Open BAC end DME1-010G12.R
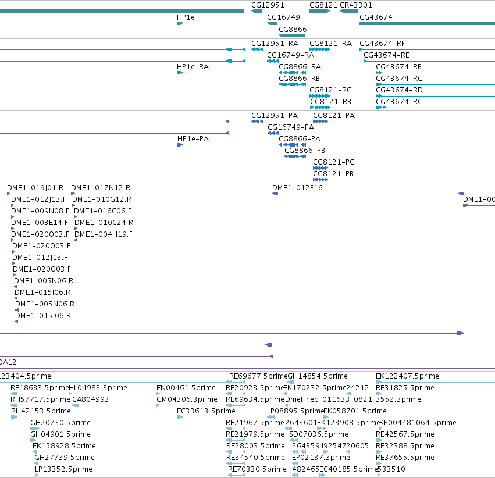The height and width of the screenshot is (478, 495). pyautogui.click(x=102, y=199)
